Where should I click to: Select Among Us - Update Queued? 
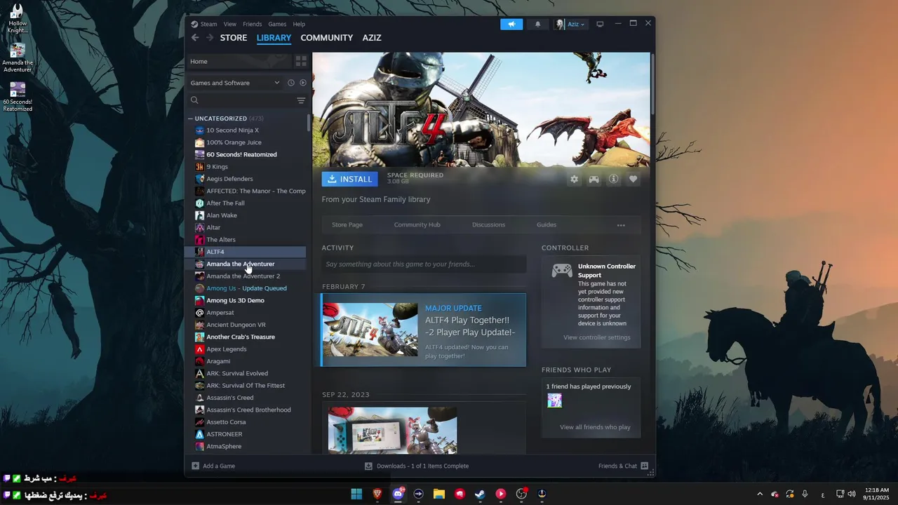[246, 288]
